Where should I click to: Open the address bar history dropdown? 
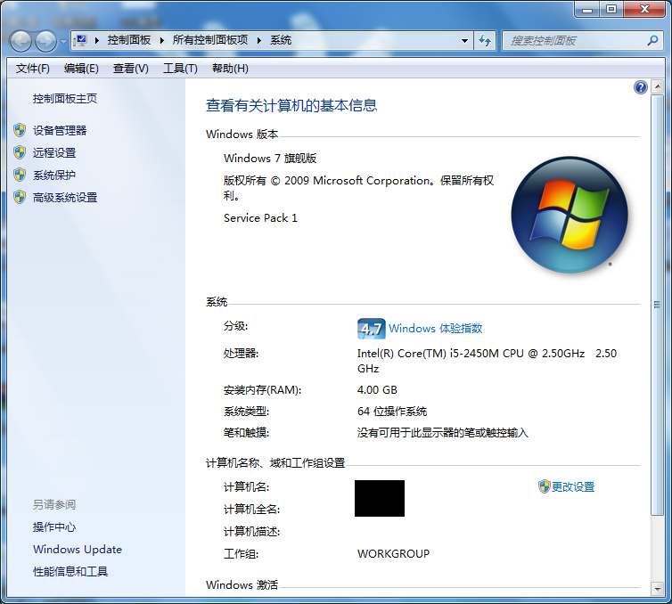click(x=464, y=41)
